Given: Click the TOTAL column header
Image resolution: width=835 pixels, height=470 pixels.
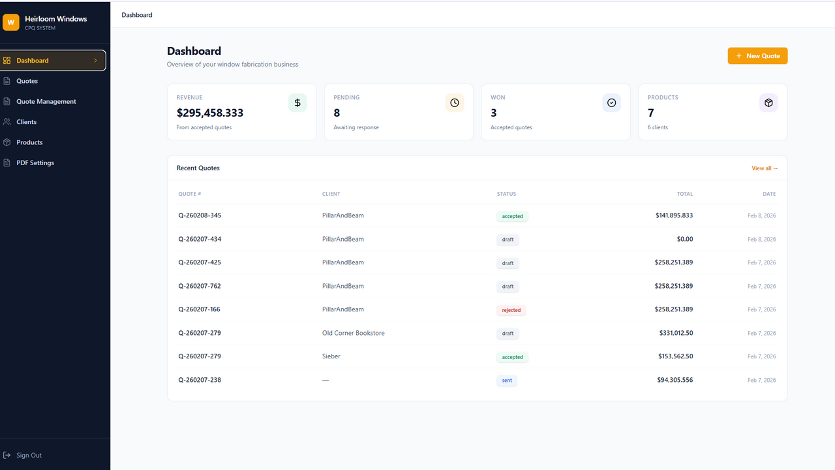Looking at the screenshot, I should click(685, 194).
